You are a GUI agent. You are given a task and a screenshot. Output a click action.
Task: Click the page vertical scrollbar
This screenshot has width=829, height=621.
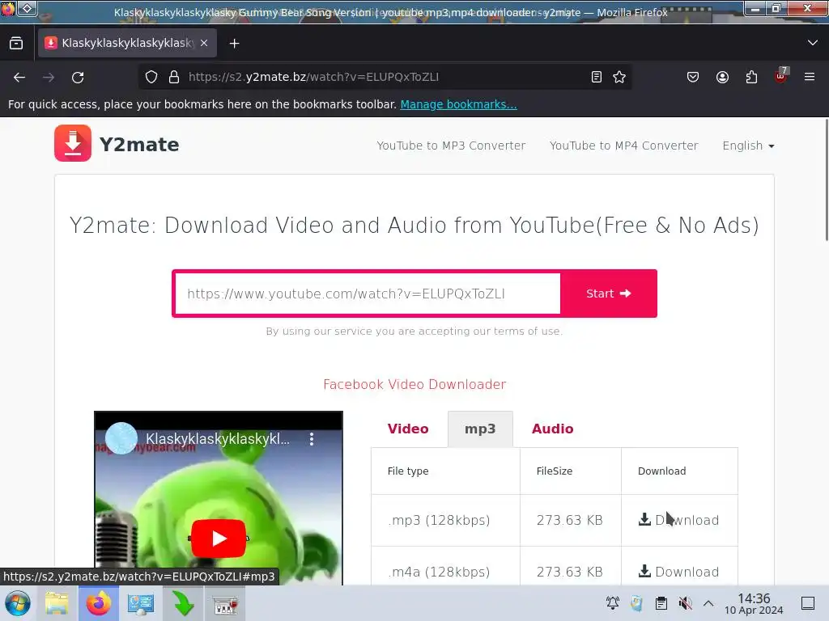[826, 180]
